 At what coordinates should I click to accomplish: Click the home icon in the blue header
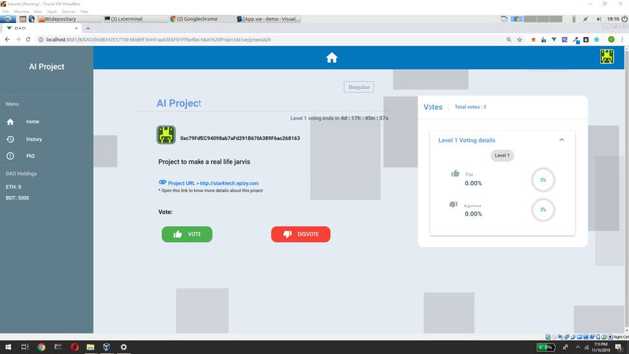click(332, 58)
